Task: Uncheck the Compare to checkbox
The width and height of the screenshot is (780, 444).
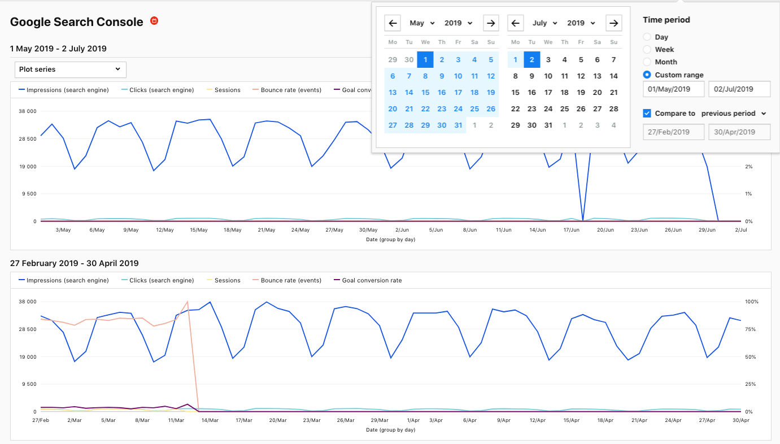Action: pyautogui.click(x=647, y=114)
